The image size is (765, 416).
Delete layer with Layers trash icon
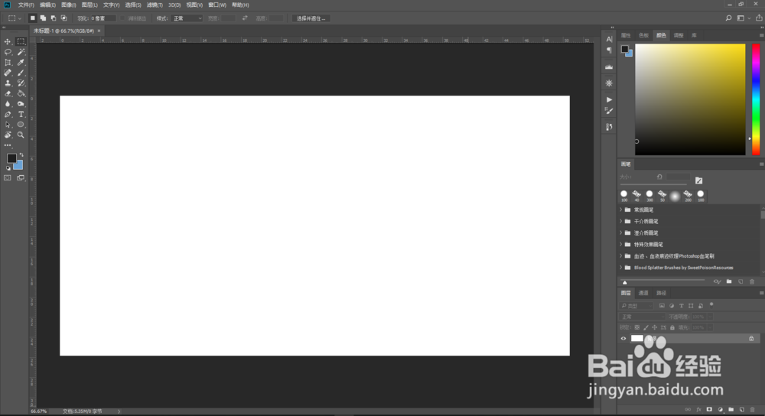752,410
